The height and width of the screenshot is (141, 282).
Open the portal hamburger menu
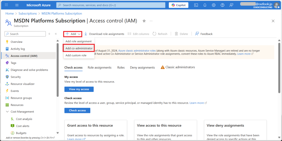tap(17, 5)
